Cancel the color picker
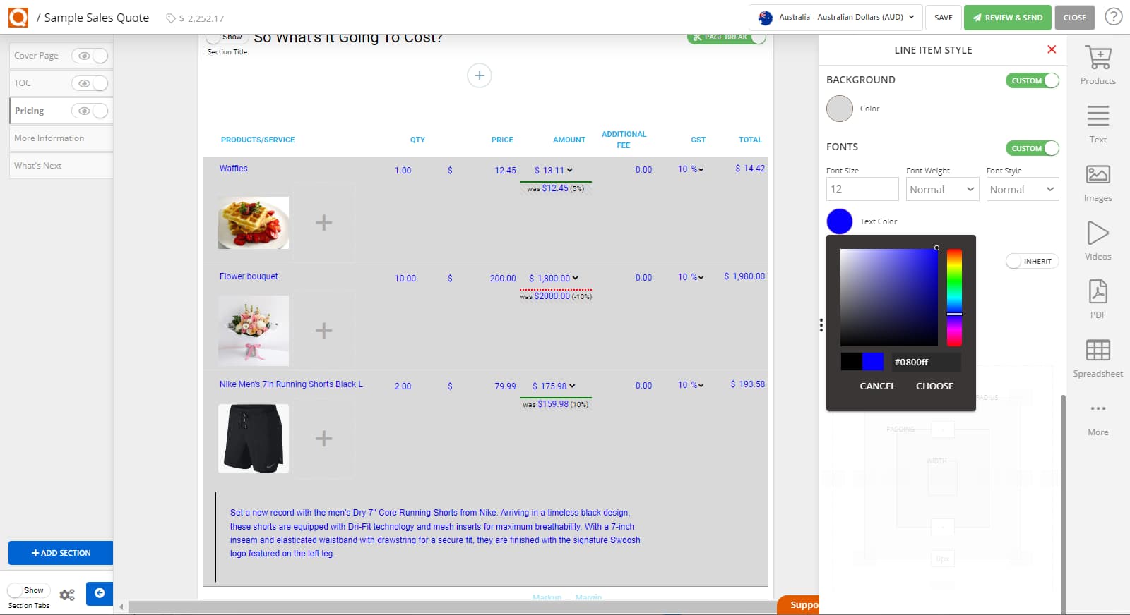Screen dimensions: 1130x615 coord(877,386)
